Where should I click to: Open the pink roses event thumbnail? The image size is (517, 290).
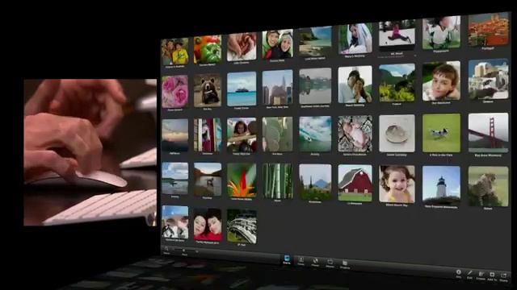(175, 91)
